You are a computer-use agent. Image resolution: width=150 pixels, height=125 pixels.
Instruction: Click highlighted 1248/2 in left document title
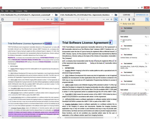click(48, 44)
